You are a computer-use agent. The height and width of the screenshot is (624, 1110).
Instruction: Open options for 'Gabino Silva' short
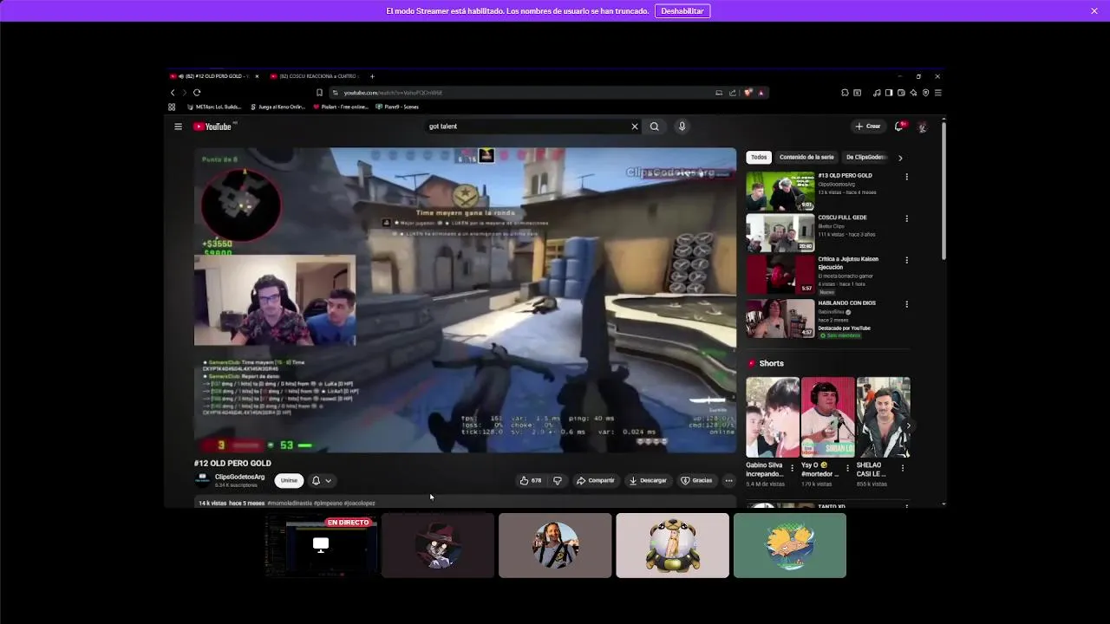pos(792,468)
